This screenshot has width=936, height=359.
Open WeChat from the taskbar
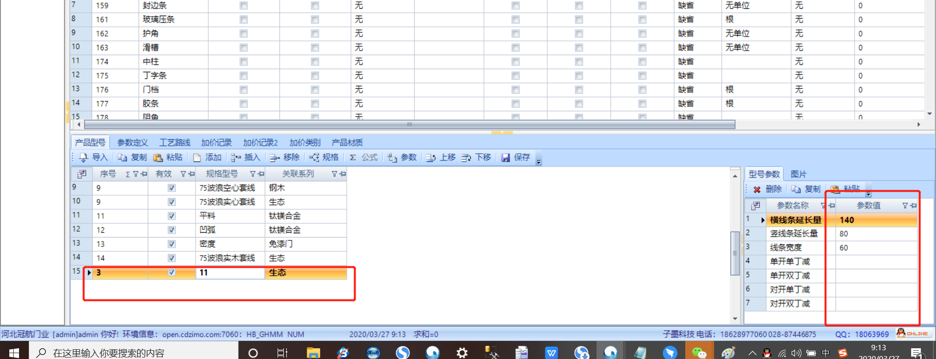699,352
